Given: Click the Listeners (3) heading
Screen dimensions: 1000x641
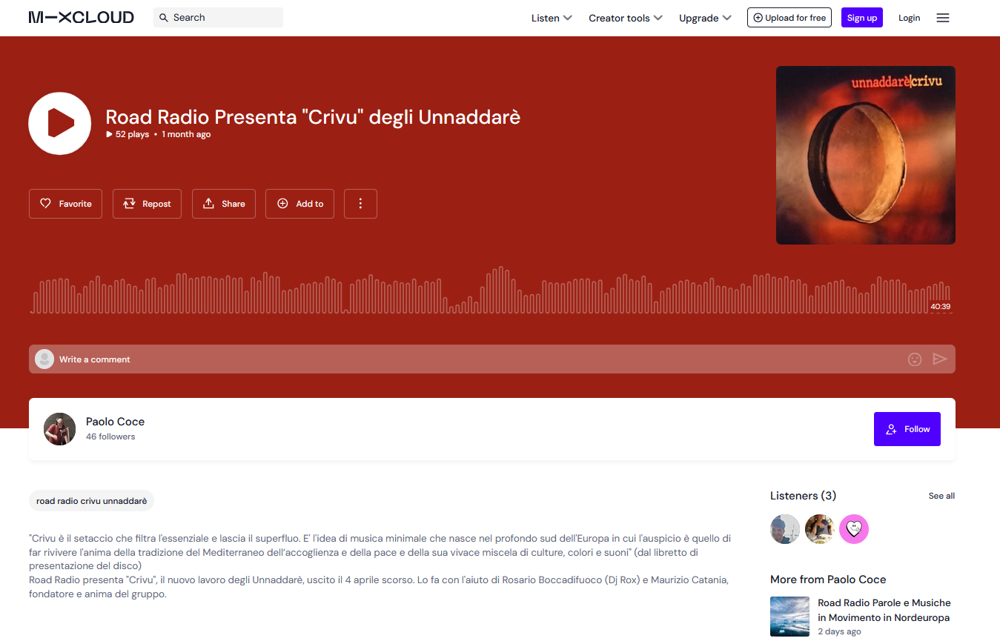Looking at the screenshot, I should (x=803, y=496).
